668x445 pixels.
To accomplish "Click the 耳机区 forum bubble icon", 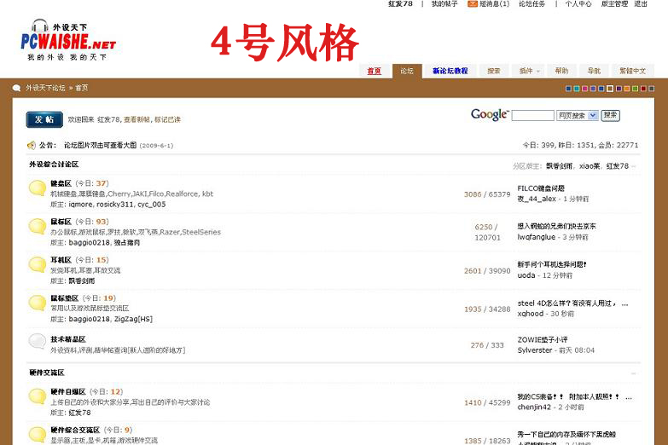I will (38, 264).
